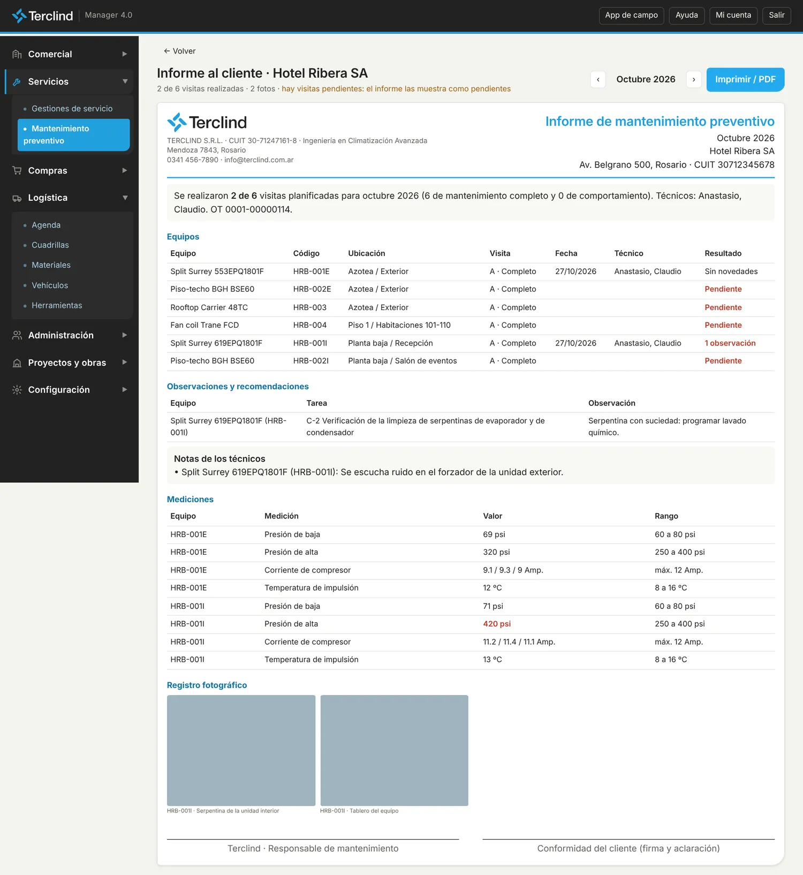Open the Serpentina de la unidad interior photo
Viewport: 803px width, 875px height.
pos(241,750)
